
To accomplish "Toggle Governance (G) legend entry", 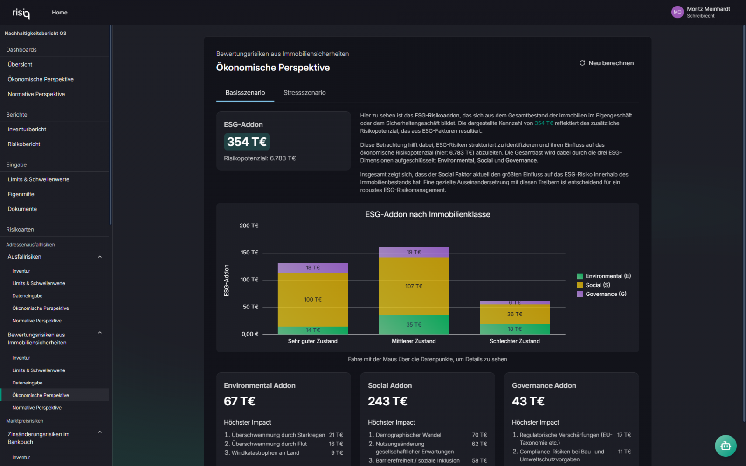I will [x=601, y=294].
